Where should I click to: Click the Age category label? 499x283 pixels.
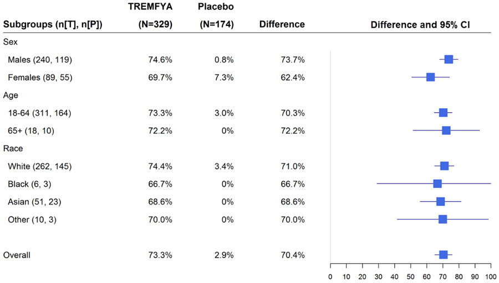pyautogui.click(x=11, y=95)
